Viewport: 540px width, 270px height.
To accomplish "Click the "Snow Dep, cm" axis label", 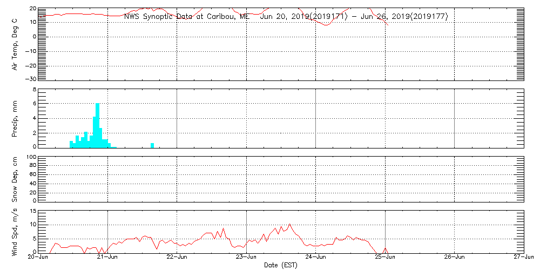I will [15, 179].
